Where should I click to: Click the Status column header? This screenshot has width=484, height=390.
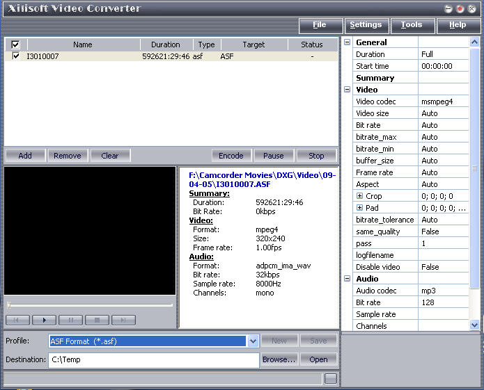tap(312, 44)
